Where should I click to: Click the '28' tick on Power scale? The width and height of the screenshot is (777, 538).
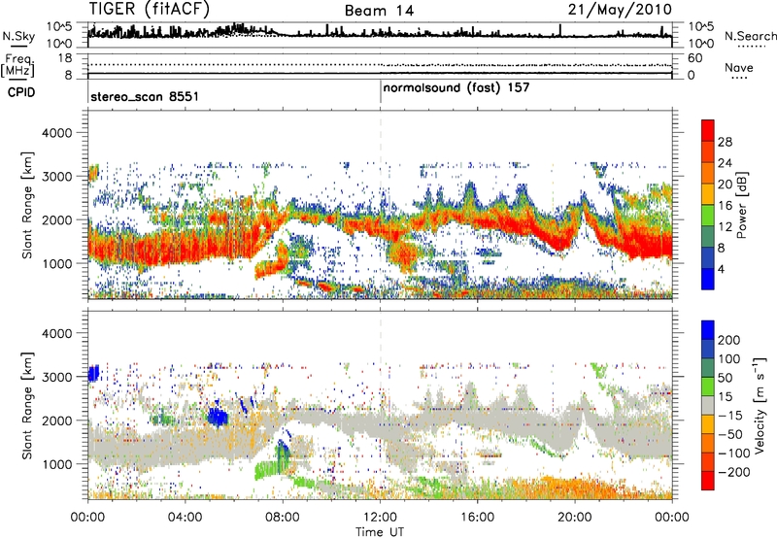click(725, 142)
